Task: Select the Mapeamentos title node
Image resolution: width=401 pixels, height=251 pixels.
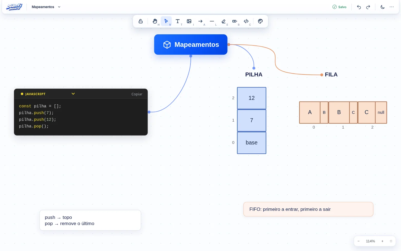Action: point(191,45)
